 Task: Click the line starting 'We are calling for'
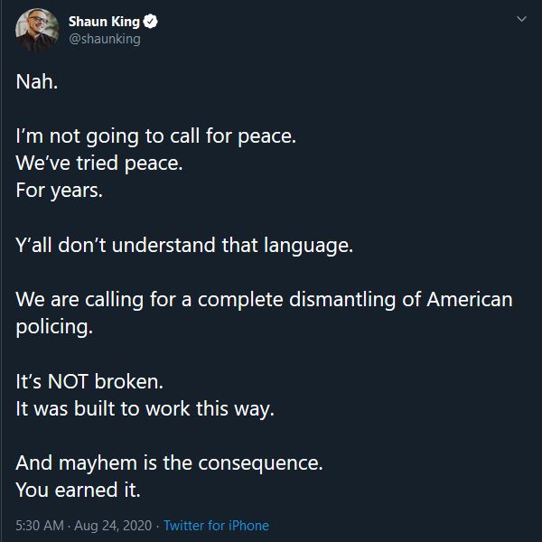tap(264, 299)
